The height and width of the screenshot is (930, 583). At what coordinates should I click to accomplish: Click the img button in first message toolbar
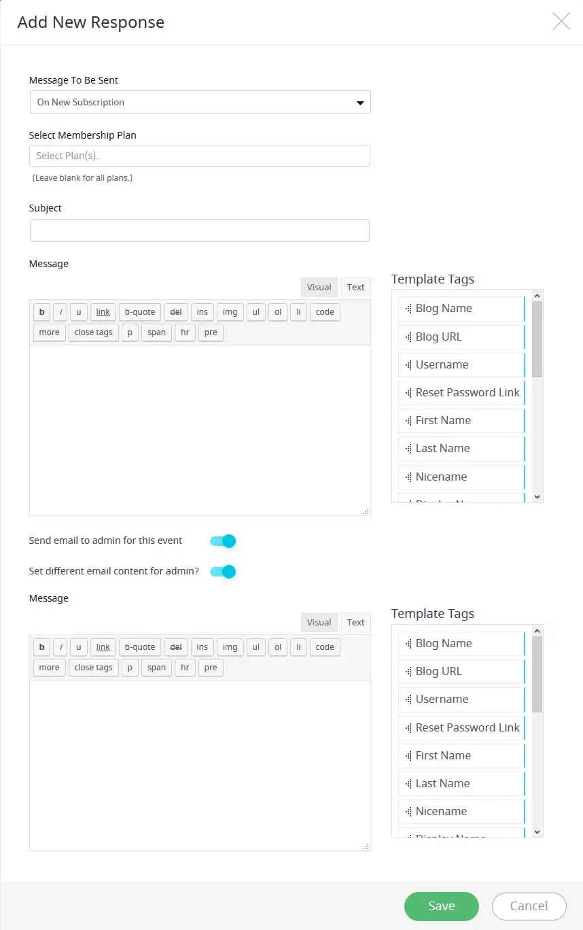pyautogui.click(x=230, y=312)
